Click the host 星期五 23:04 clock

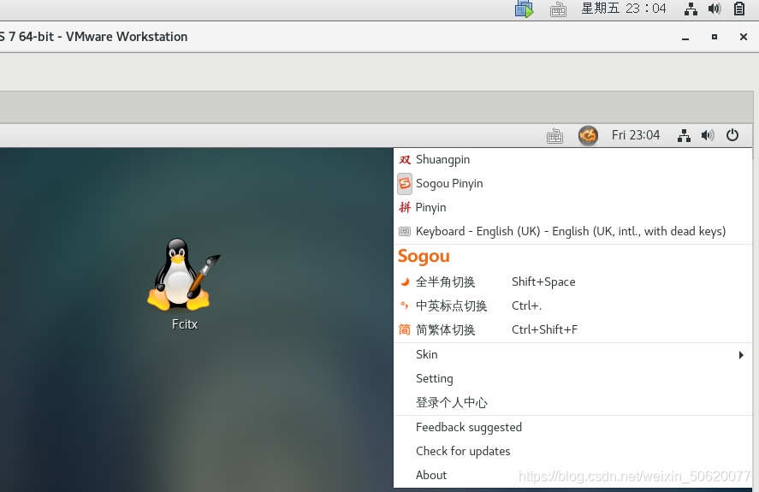click(624, 9)
